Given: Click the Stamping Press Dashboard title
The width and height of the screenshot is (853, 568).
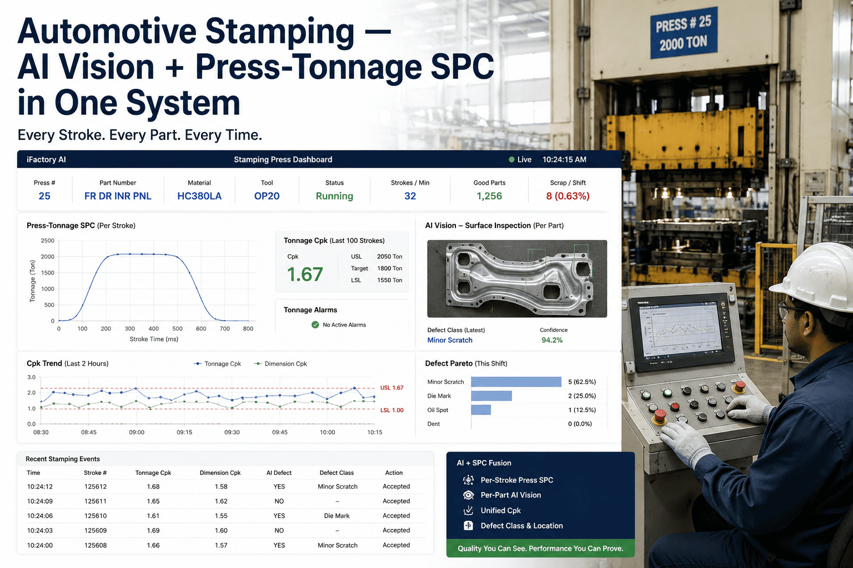Looking at the screenshot, I should click(x=283, y=160).
